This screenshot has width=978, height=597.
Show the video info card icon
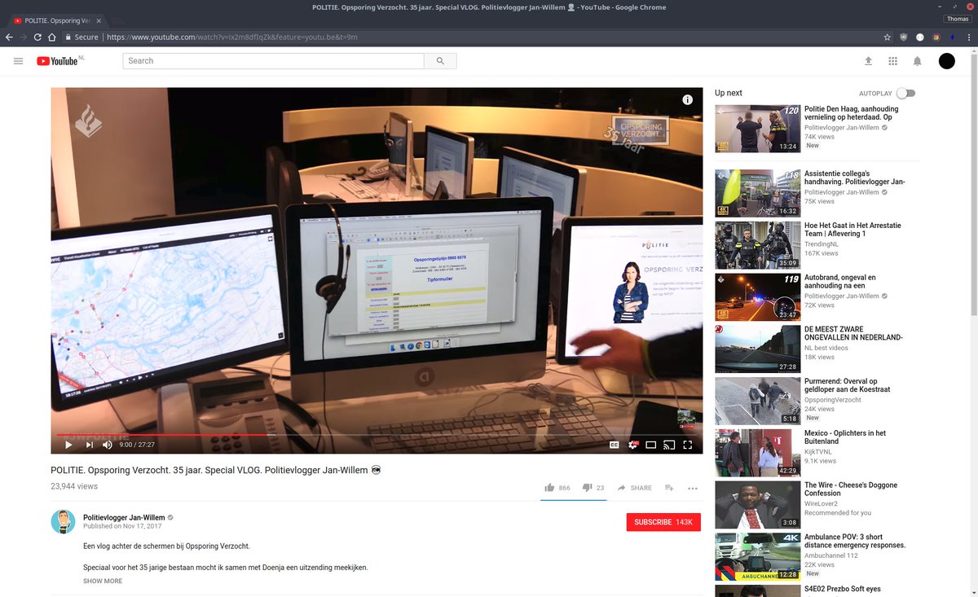[x=687, y=99]
